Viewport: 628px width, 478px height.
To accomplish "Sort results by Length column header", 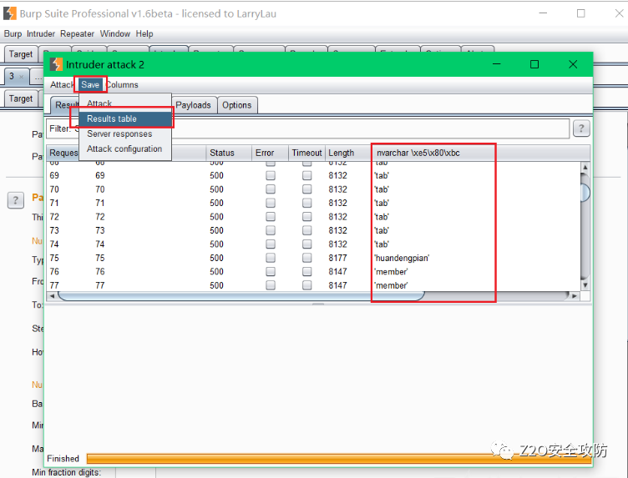I will click(348, 153).
